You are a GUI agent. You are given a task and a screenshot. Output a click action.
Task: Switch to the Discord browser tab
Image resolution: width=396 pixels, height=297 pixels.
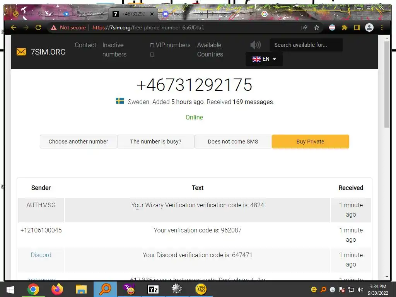click(x=182, y=14)
